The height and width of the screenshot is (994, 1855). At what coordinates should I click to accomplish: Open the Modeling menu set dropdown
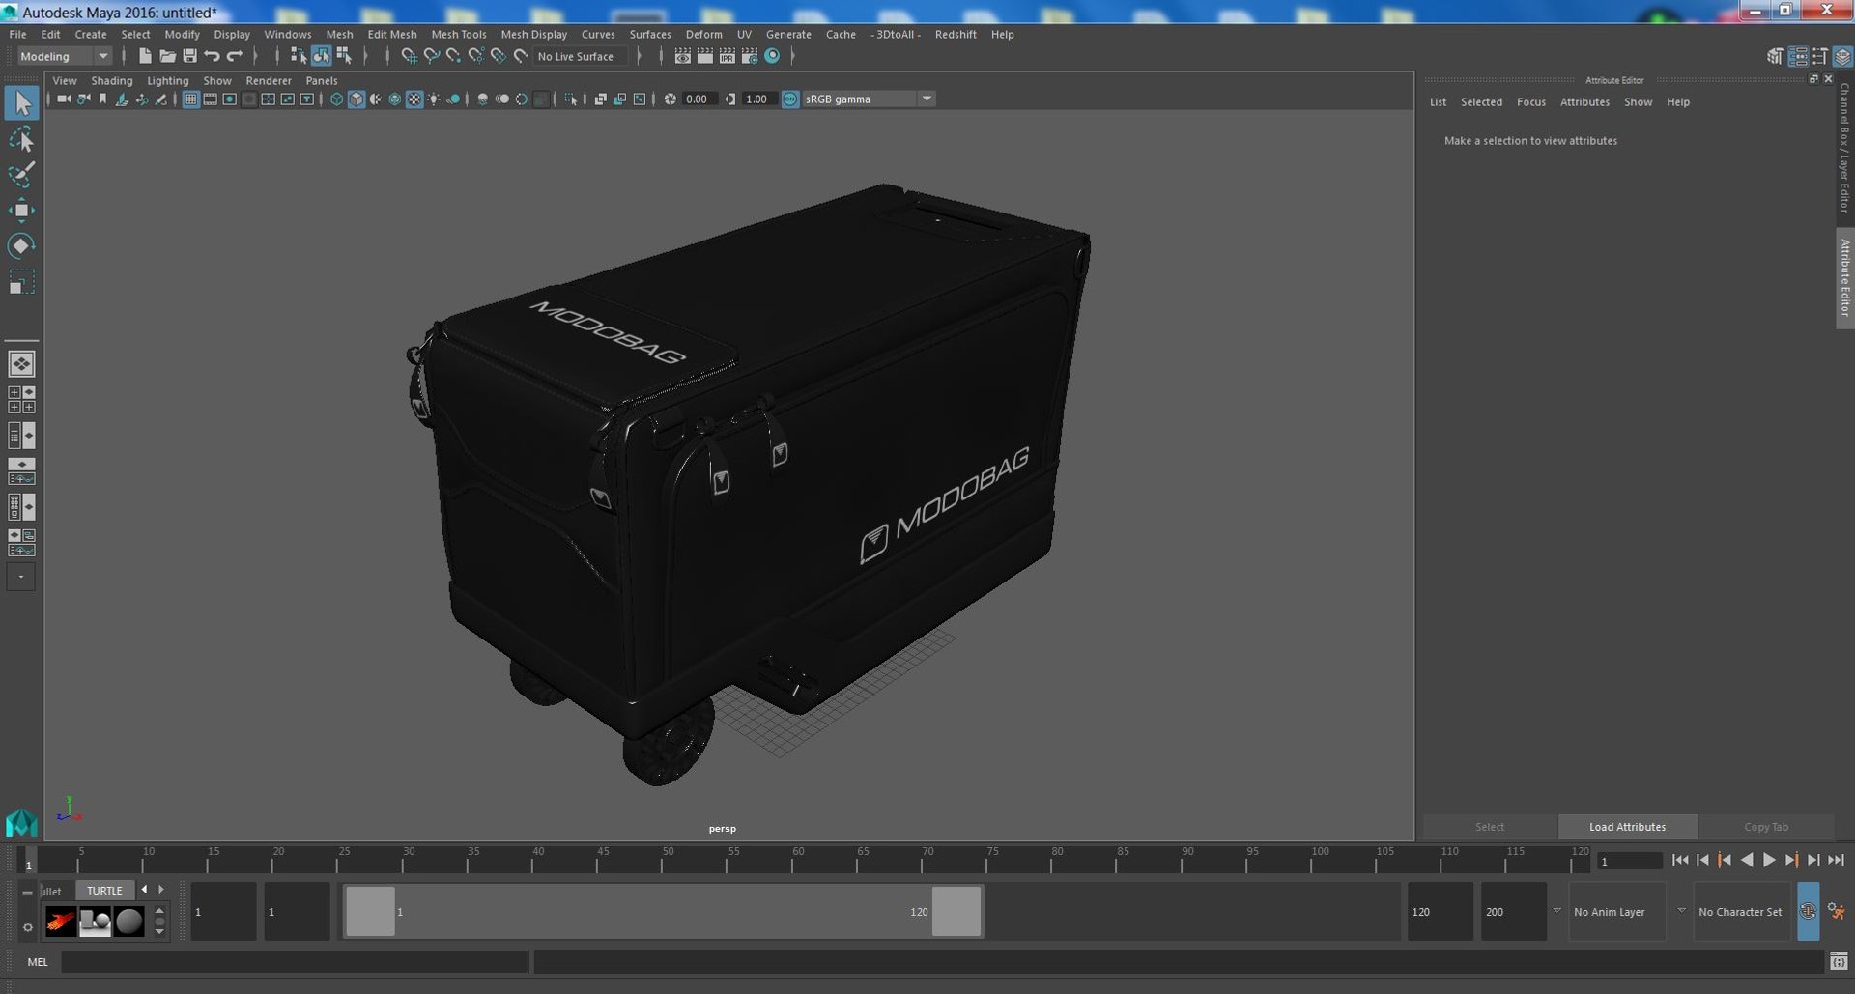click(x=65, y=56)
